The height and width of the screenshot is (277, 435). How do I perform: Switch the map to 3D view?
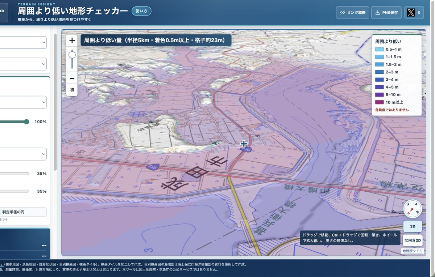(413, 226)
